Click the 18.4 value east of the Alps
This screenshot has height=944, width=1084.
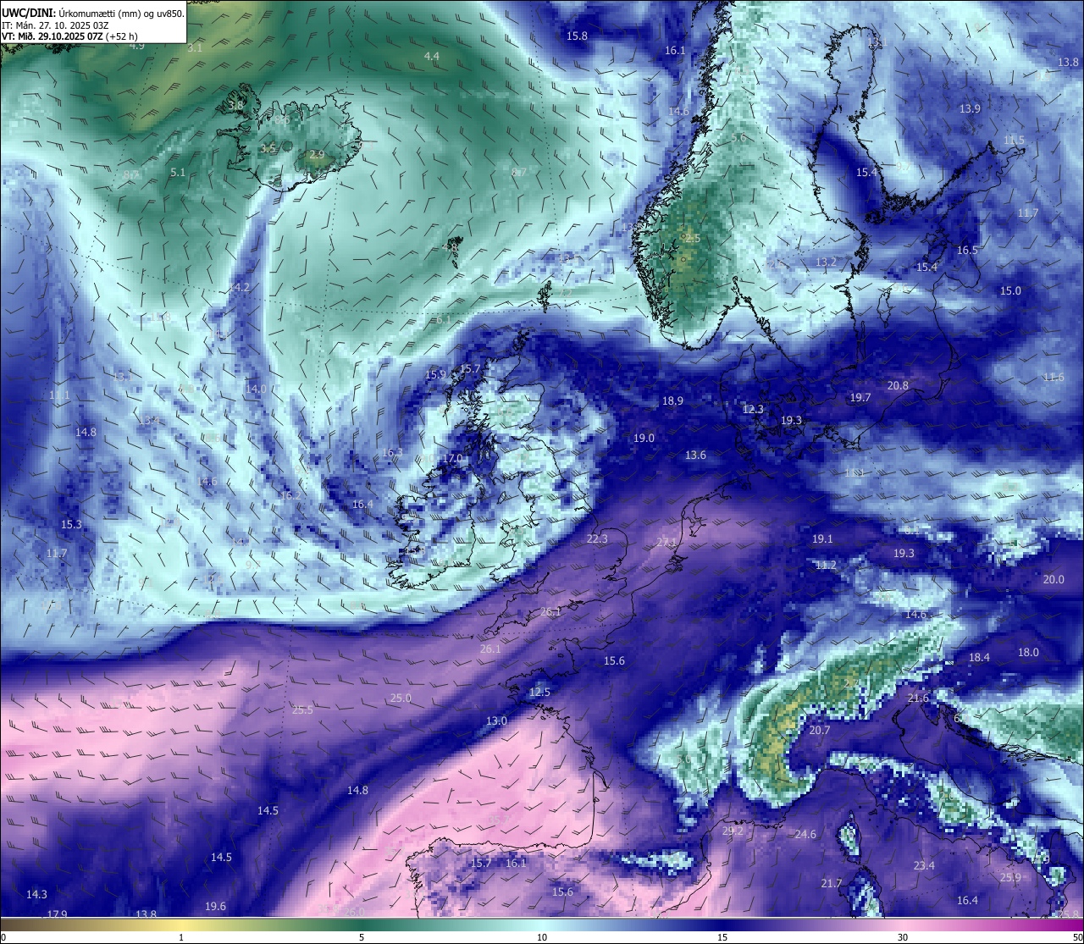tap(979, 657)
